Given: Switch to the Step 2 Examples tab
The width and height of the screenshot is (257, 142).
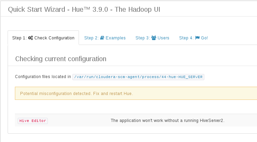Looking at the screenshot, I should pos(105,38).
